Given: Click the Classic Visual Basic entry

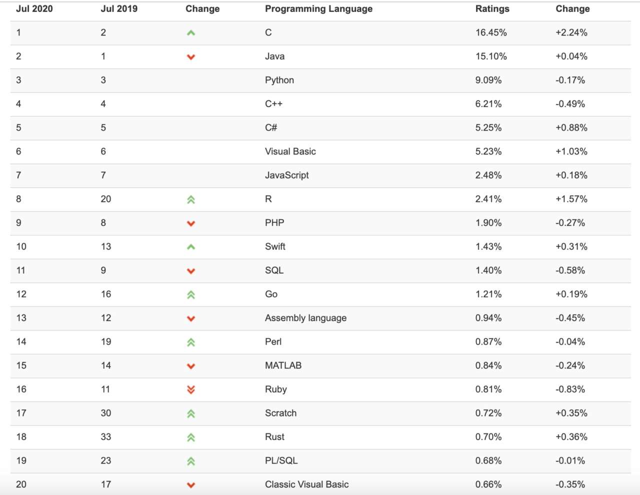Looking at the screenshot, I should click(306, 484).
